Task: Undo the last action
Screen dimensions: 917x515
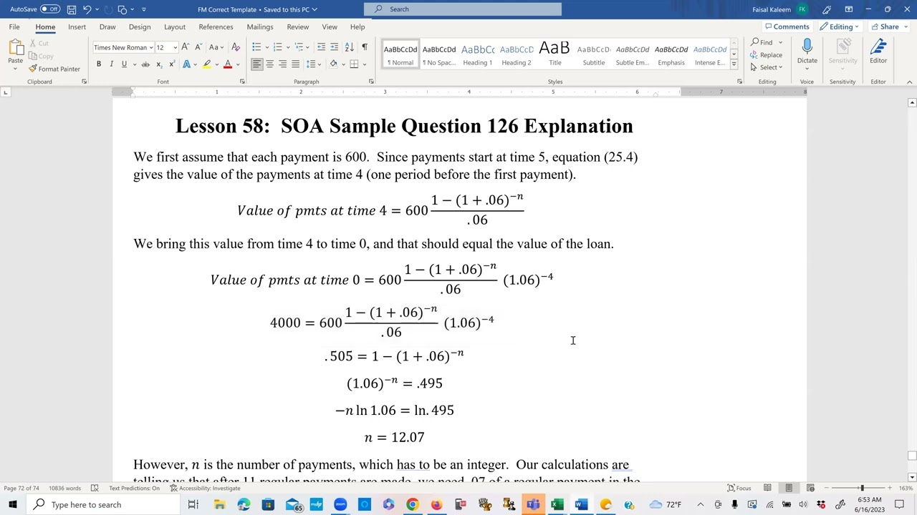Action: (87, 9)
